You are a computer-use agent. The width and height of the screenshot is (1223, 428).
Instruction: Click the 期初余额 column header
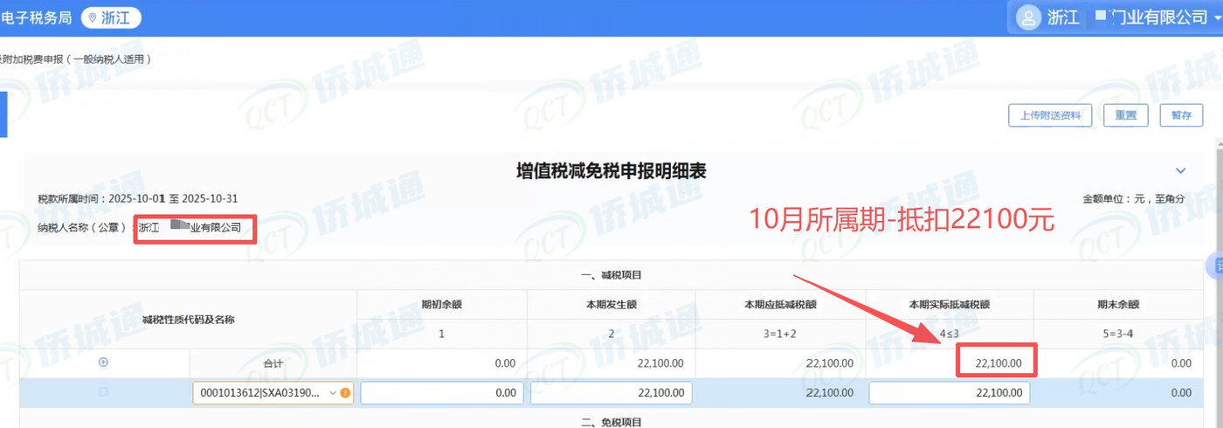[x=442, y=305]
